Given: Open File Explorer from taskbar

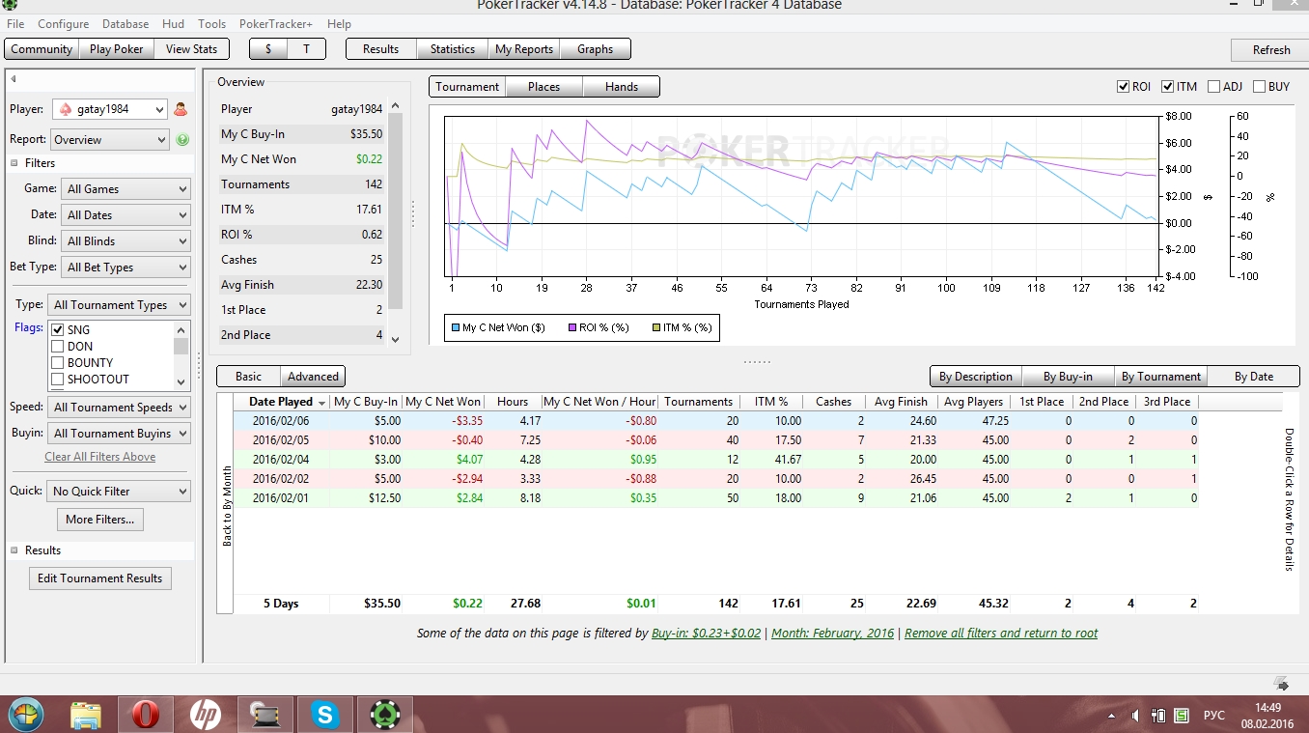Looking at the screenshot, I should click(x=86, y=716).
